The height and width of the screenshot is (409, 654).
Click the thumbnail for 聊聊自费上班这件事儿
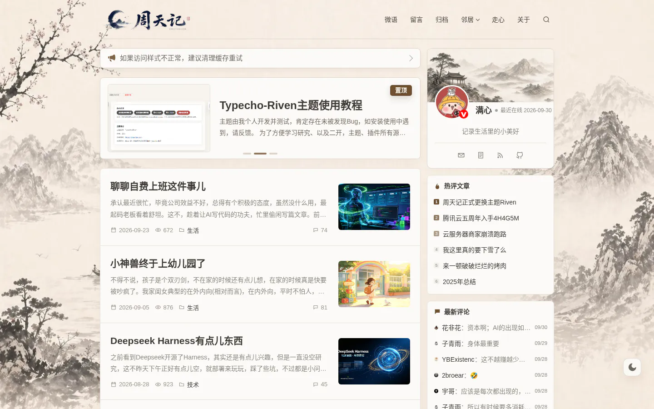point(374,207)
